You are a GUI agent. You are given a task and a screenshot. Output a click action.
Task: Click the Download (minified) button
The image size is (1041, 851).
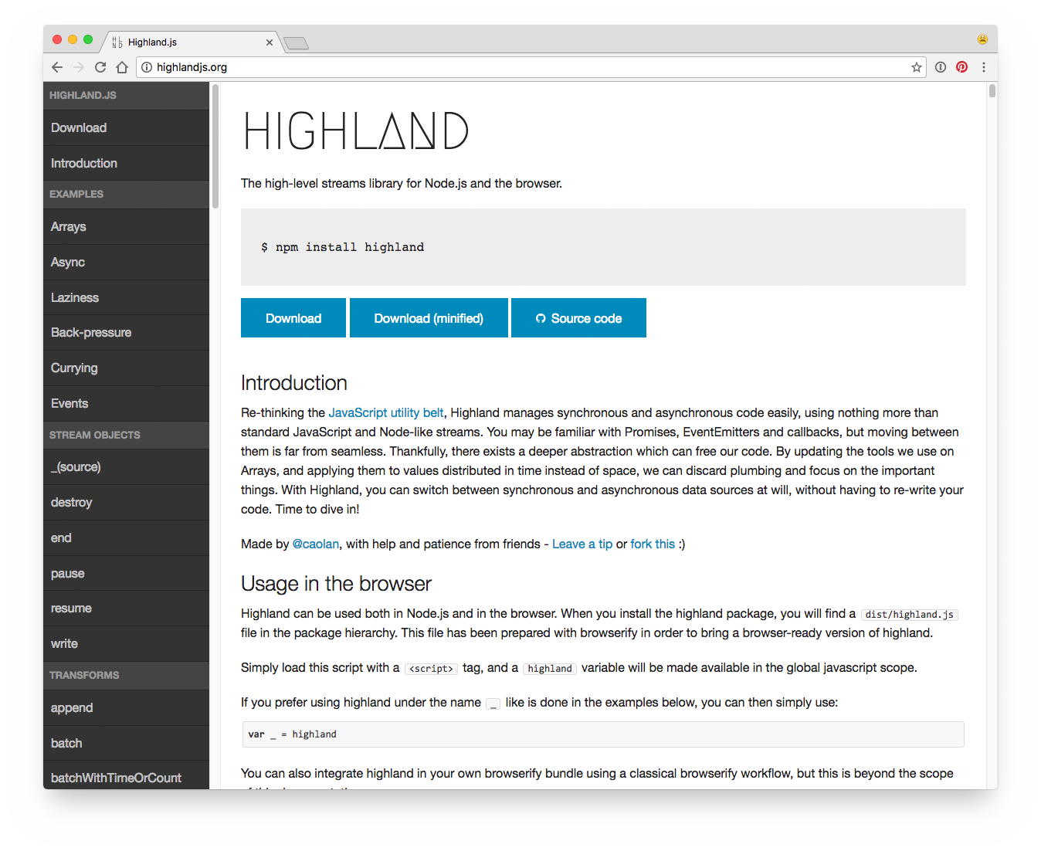[429, 318]
